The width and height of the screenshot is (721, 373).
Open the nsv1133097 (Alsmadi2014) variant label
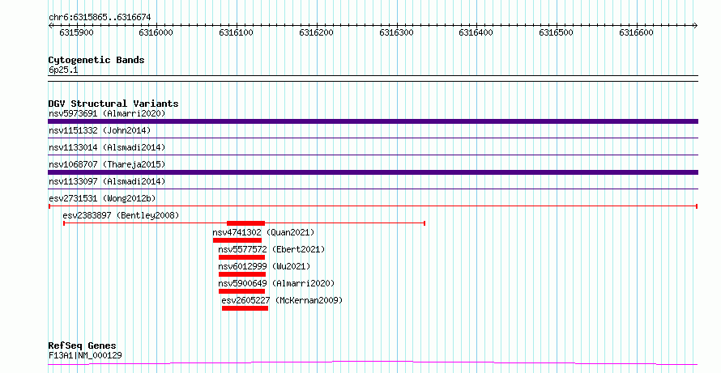click(x=107, y=181)
